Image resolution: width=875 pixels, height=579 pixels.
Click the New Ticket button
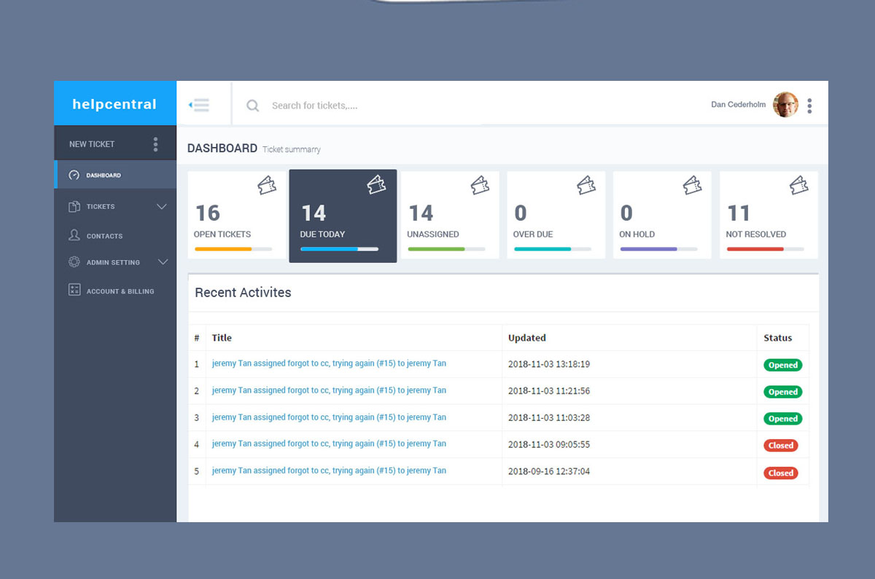(x=92, y=144)
